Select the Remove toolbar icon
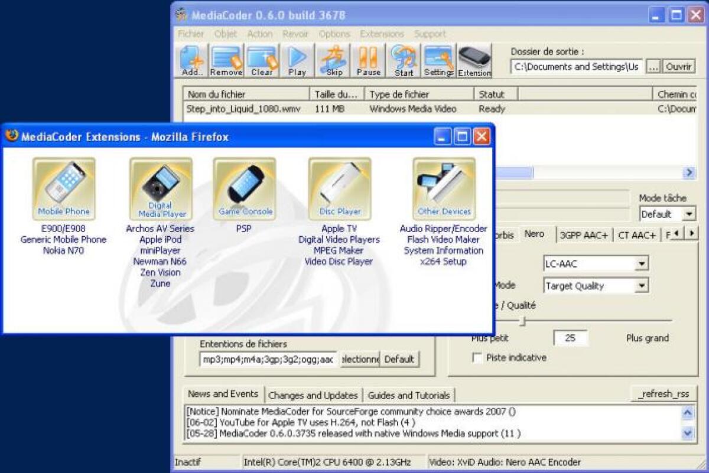This screenshot has height=473, width=709. 225,59
